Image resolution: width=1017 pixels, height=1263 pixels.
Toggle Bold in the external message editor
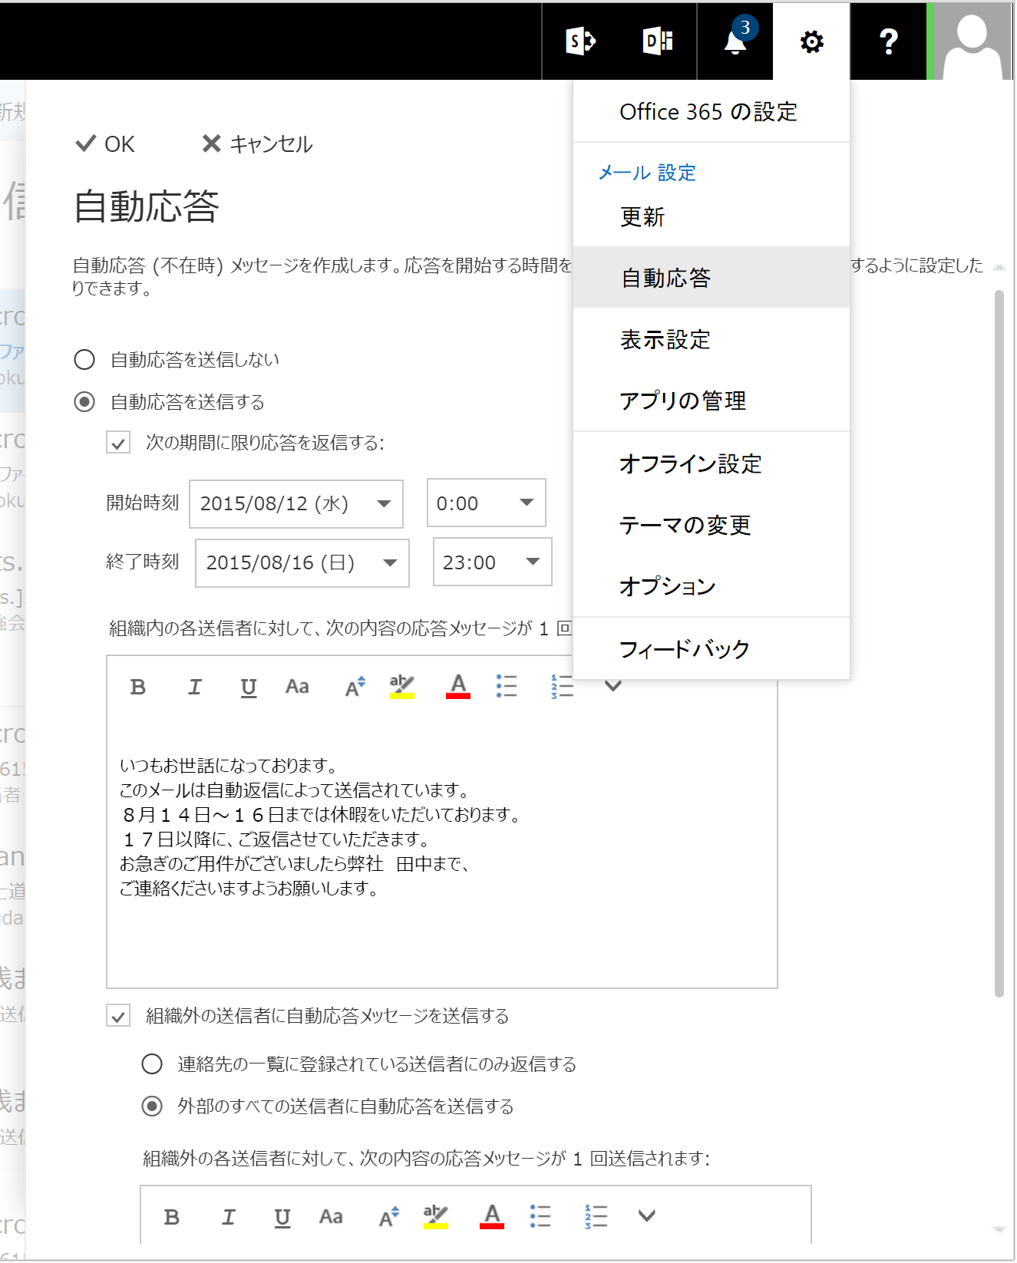point(172,1217)
